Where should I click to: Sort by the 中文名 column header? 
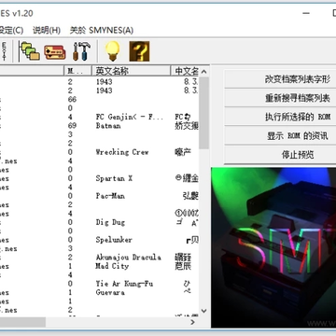pos(185,71)
